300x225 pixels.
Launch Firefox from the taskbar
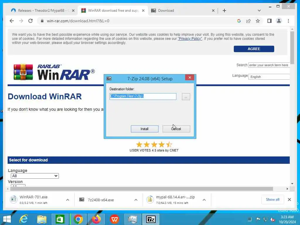96,219
